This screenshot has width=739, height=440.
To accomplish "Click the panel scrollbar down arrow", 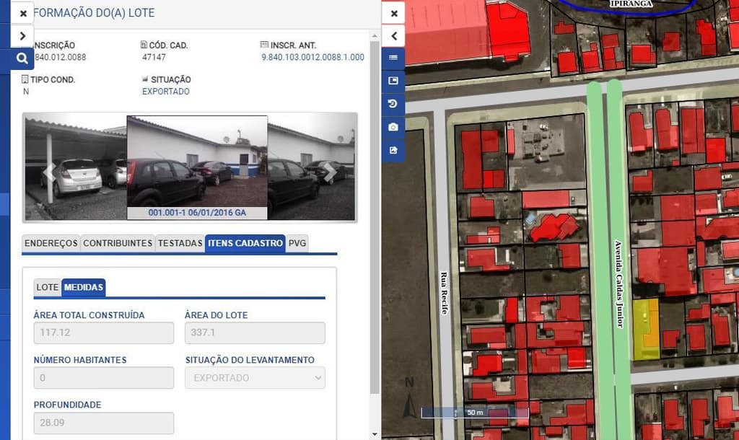I will tap(375, 434).
